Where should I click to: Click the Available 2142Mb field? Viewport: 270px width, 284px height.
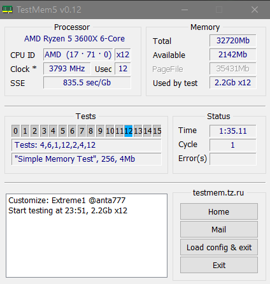coord(233,55)
